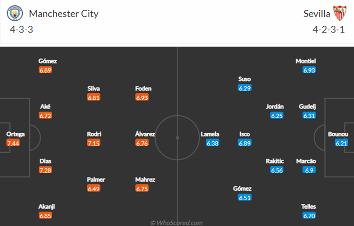The width and height of the screenshot is (354, 226).
Task: Select Akanji's 6.85 rating badge
Action: (46, 216)
